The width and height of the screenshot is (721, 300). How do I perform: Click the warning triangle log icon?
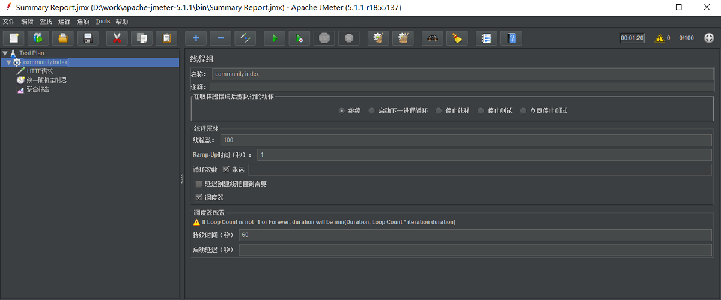click(659, 38)
